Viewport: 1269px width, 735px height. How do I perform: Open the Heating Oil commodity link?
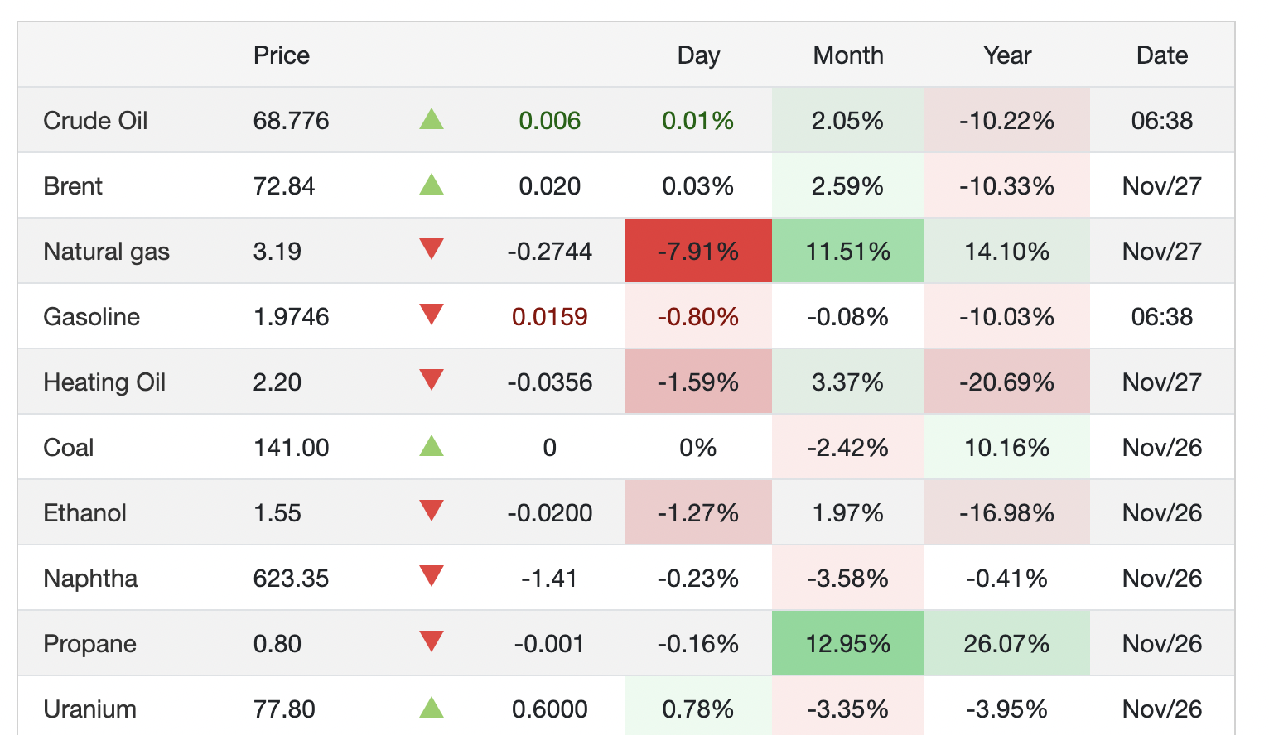coord(104,382)
